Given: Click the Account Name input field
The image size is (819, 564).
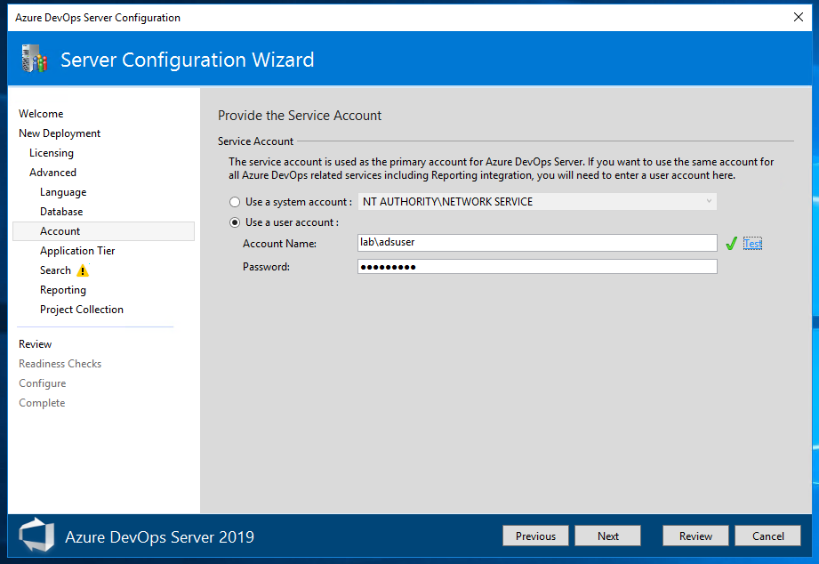Looking at the screenshot, I should 537,243.
